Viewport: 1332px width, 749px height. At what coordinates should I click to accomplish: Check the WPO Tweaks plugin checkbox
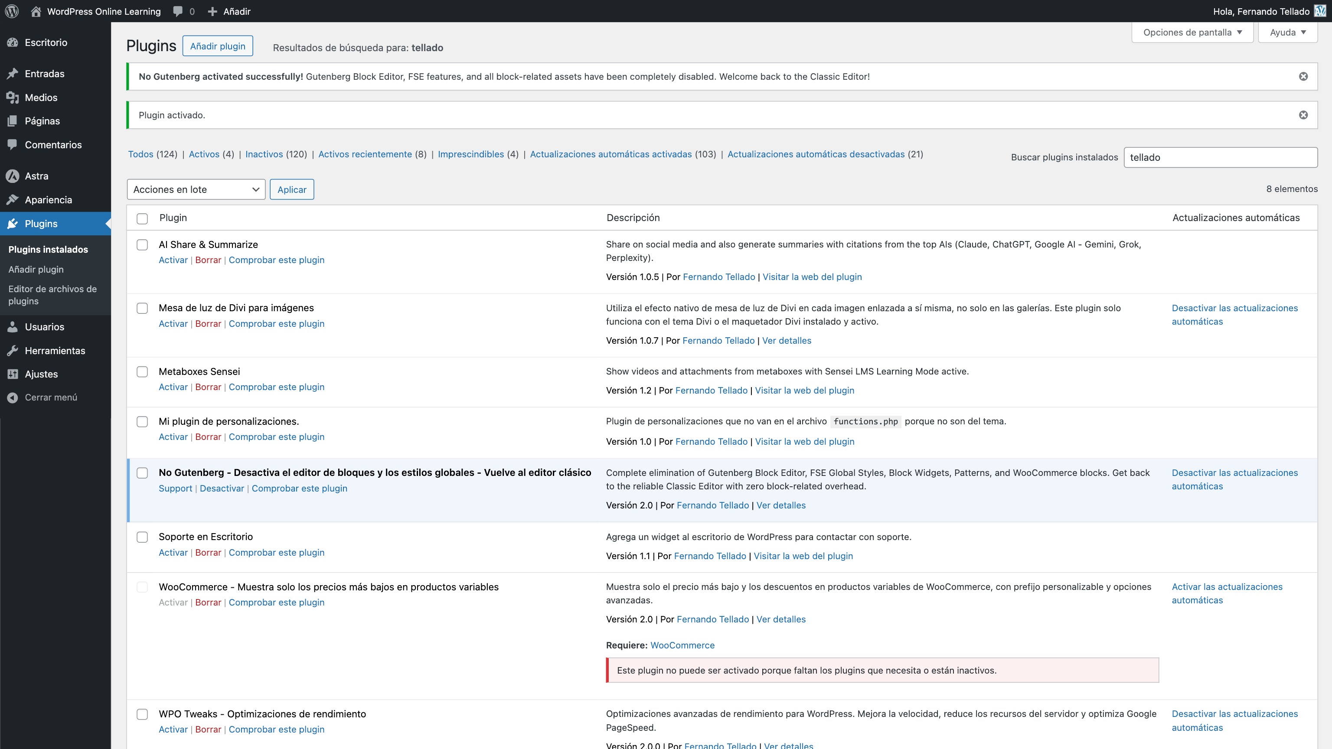[142, 714]
